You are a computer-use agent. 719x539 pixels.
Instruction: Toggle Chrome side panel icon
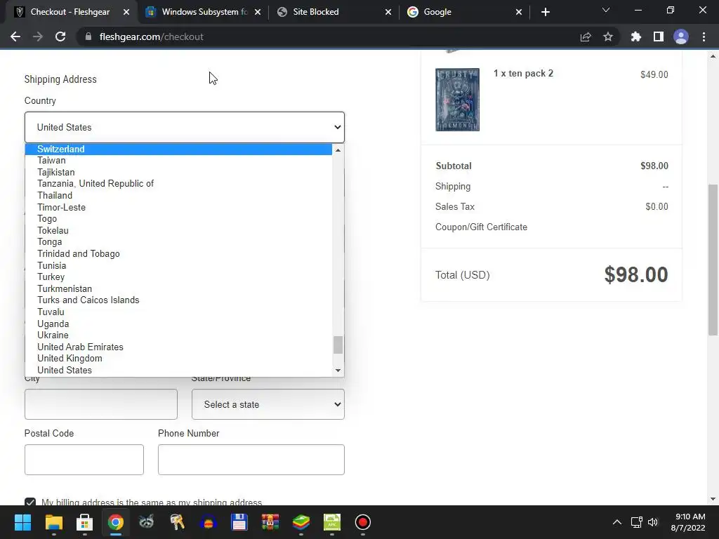659,36
